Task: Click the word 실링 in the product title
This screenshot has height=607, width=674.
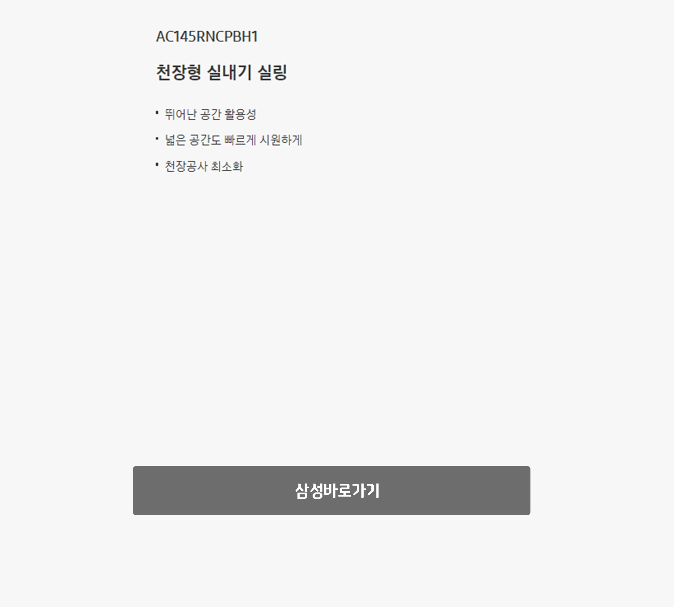Action: (x=272, y=72)
